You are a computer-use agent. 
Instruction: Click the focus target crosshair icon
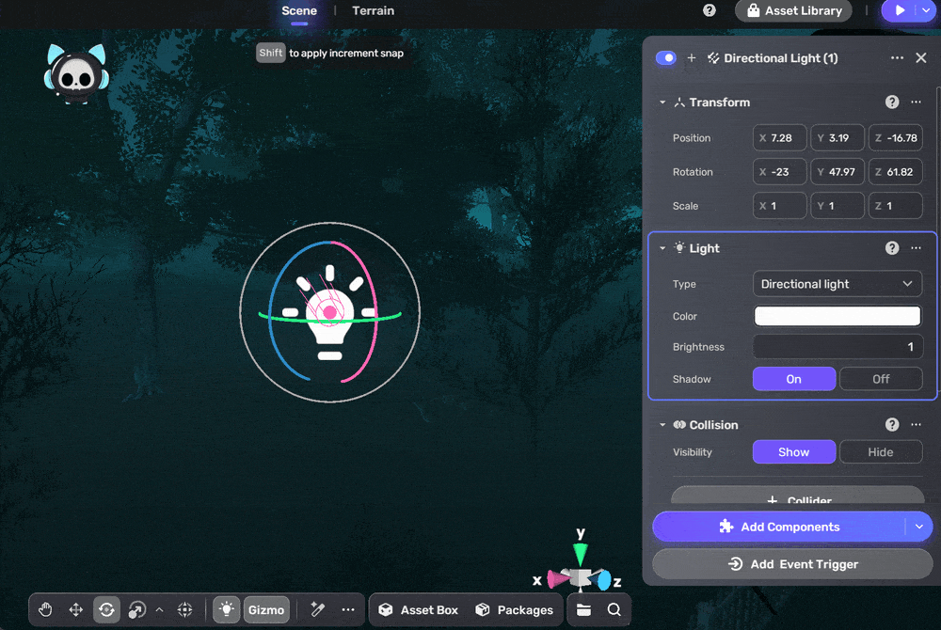(185, 610)
